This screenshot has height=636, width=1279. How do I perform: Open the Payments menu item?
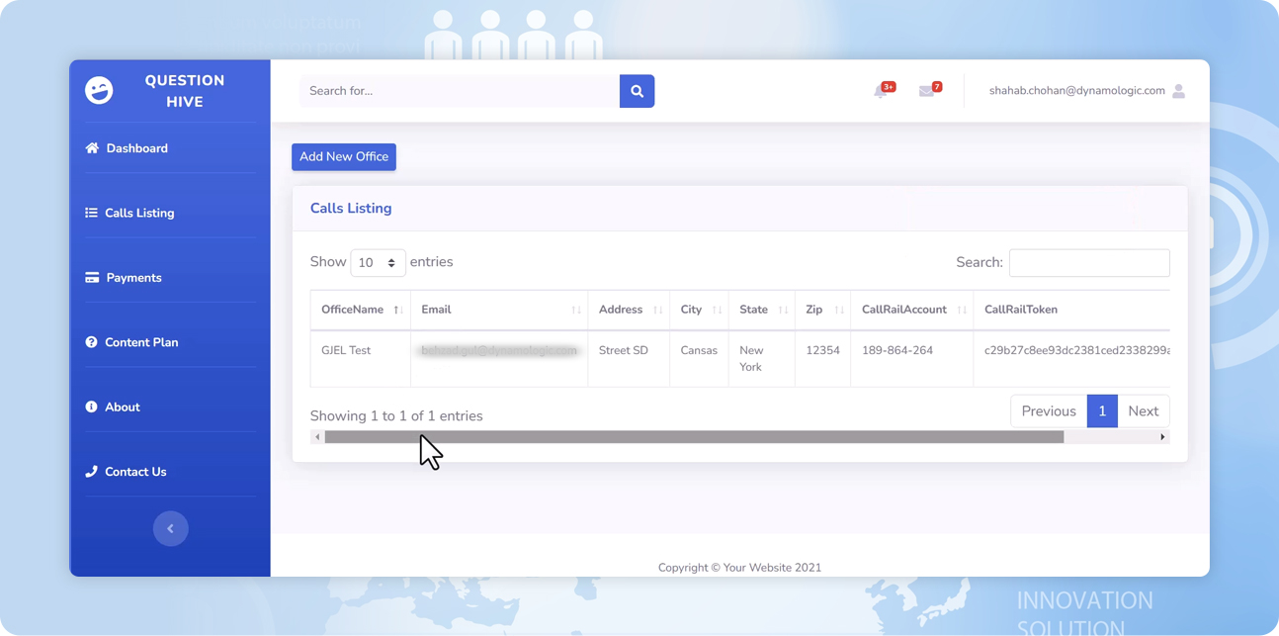pos(133,278)
